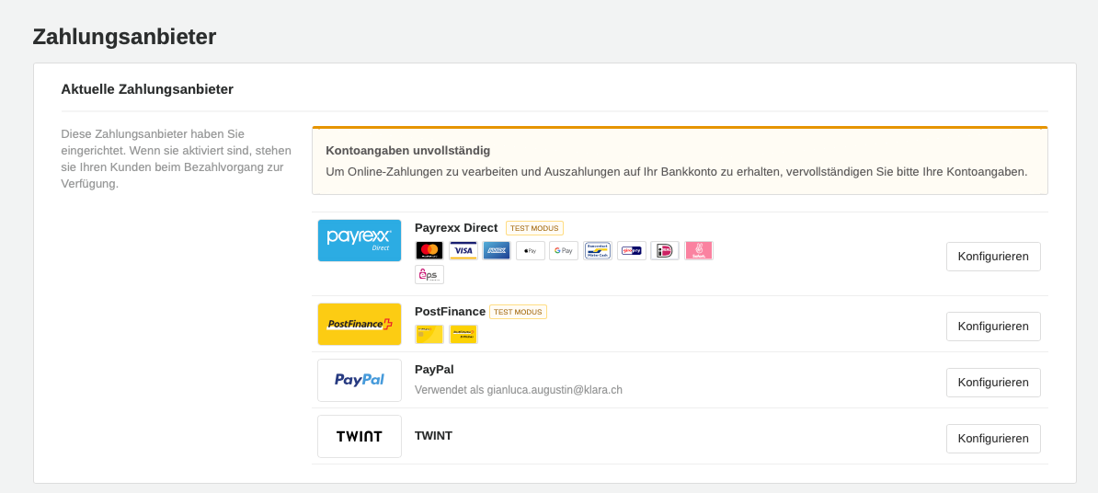
Task: Open Konfigurieren for PostFinance
Action: pyautogui.click(x=993, y=327)
